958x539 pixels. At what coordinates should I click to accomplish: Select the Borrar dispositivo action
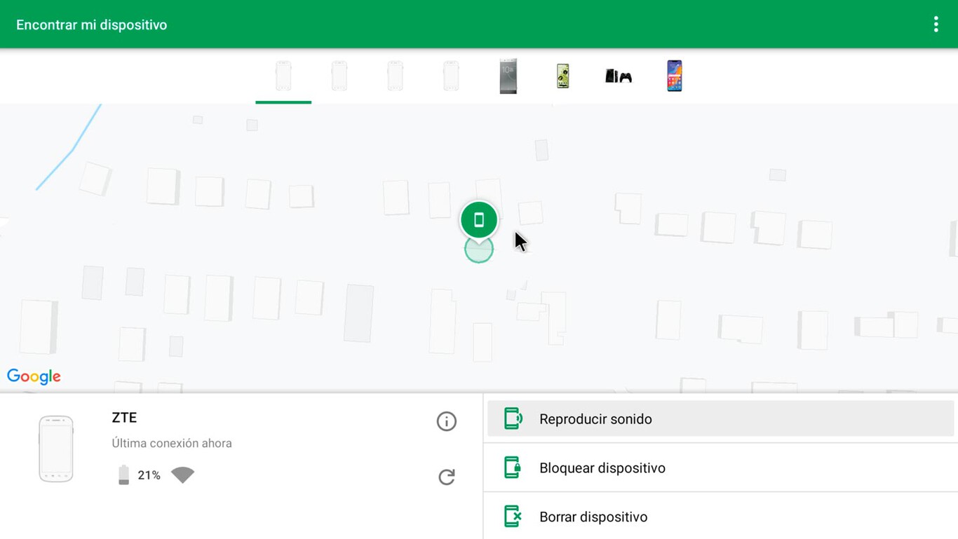click(593, 517)
